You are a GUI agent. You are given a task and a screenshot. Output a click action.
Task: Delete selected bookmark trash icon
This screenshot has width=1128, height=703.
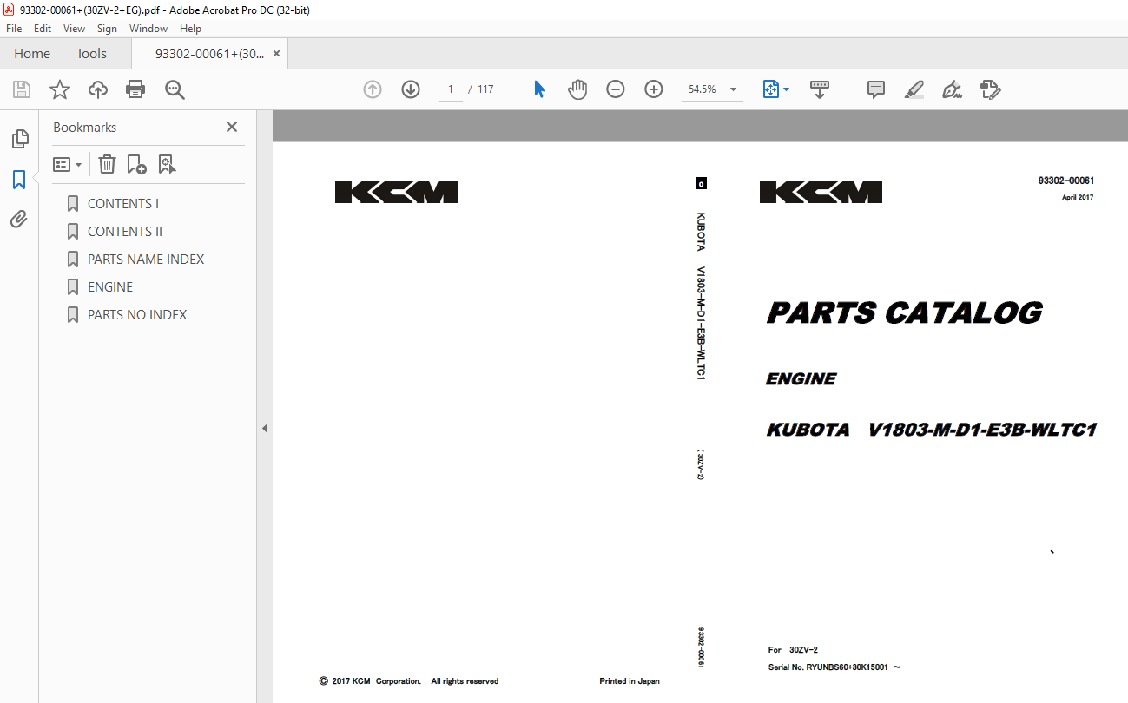click(107, 164)
